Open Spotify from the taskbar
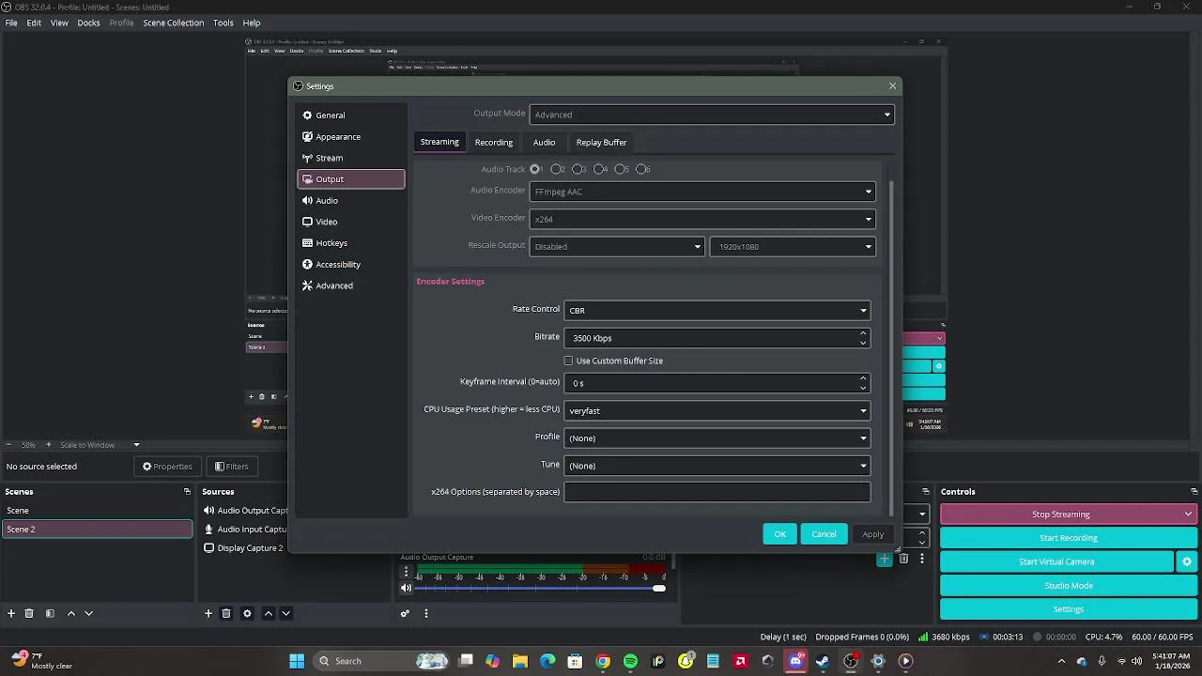This screenshot has height=676, width=1202. coord(630,661)
